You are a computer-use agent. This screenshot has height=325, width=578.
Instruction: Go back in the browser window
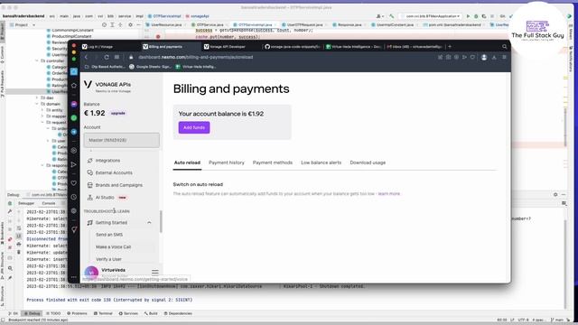[87, 58]
